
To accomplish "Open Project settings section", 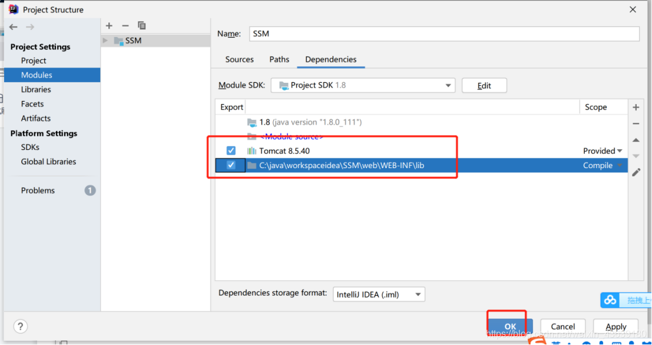I will pos(34,61).
